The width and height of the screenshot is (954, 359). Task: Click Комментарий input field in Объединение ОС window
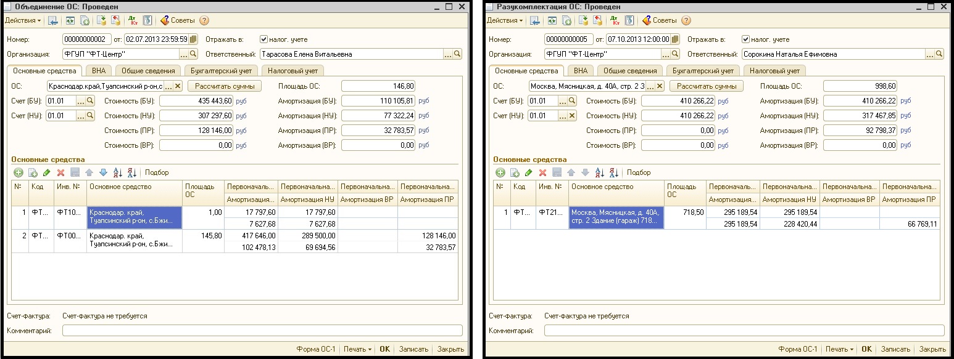pyautogui.click(x=262, y=331)
